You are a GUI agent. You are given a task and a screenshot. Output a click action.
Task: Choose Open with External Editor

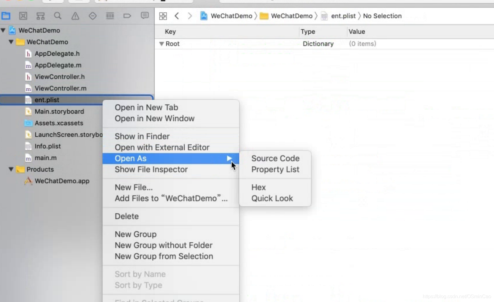[171, 147]
